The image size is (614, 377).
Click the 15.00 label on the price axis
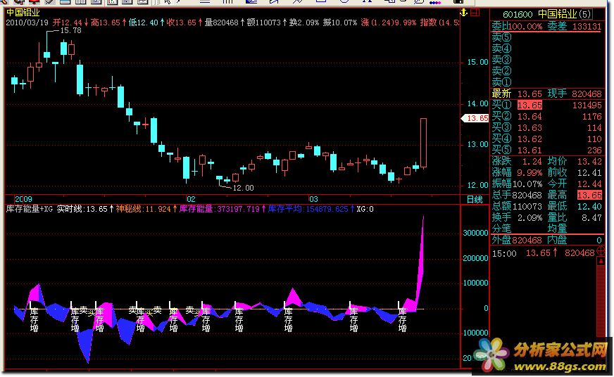pyautogui.click(x=477, y=62)
